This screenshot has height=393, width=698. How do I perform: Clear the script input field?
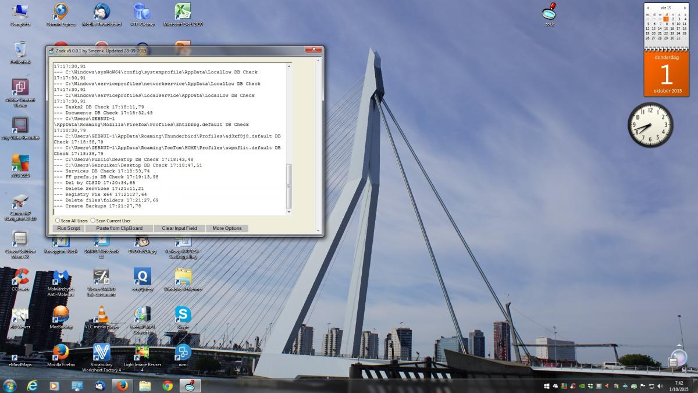click(179, 228)
